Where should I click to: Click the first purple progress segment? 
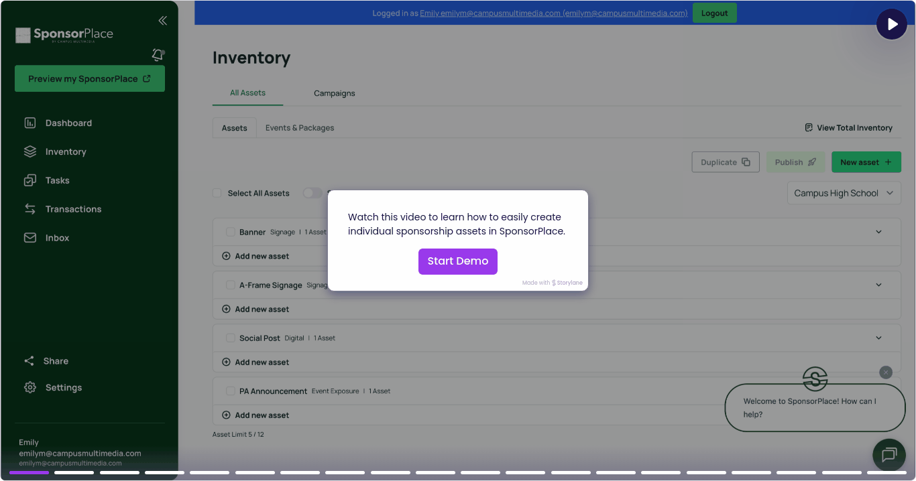(x=29, y=473)
